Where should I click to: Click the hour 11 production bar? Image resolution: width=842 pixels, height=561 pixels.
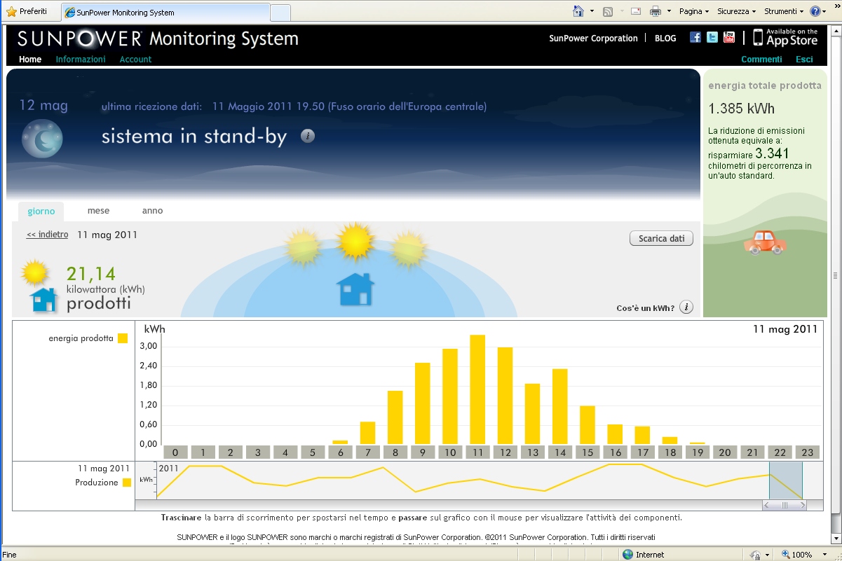pyautogui.click(x=477, y=389)
